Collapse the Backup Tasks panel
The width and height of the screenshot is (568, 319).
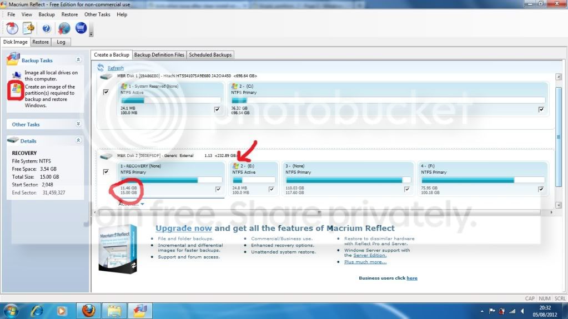[78, 60]
